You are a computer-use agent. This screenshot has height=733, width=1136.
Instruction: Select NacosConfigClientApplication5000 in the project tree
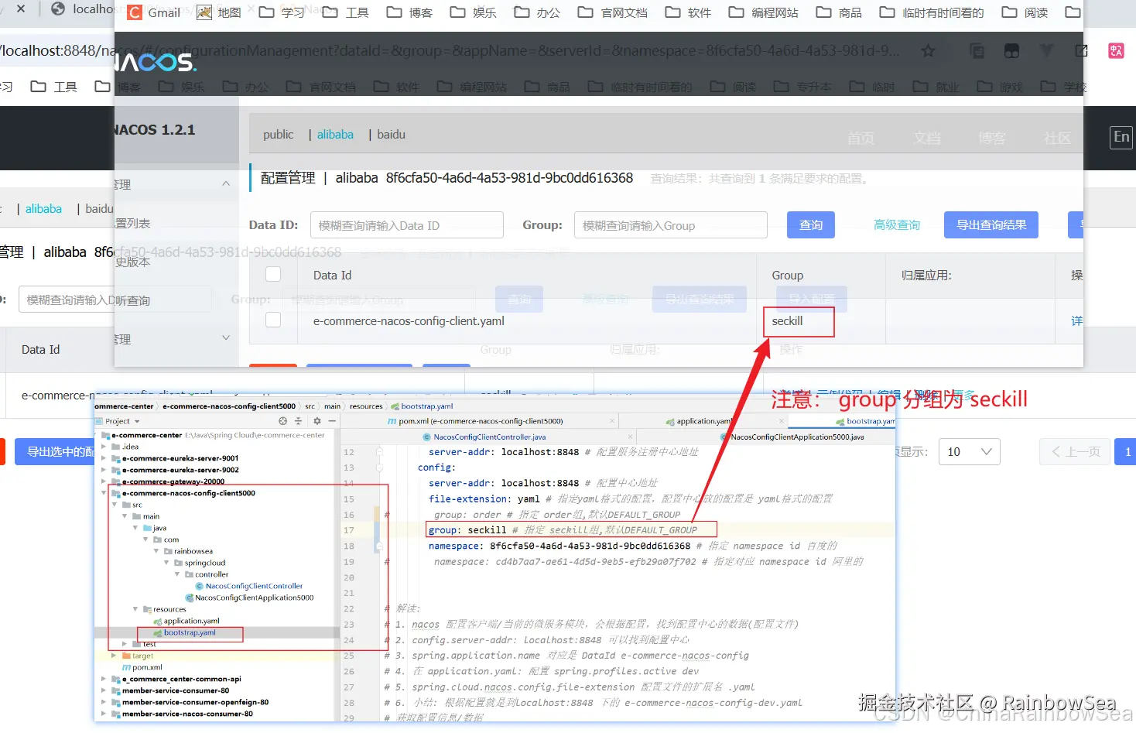254,598
